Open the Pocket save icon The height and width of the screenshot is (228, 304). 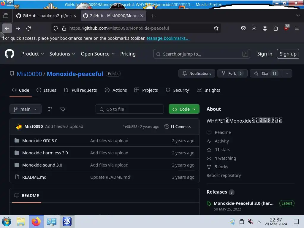[x=243, y=28]
